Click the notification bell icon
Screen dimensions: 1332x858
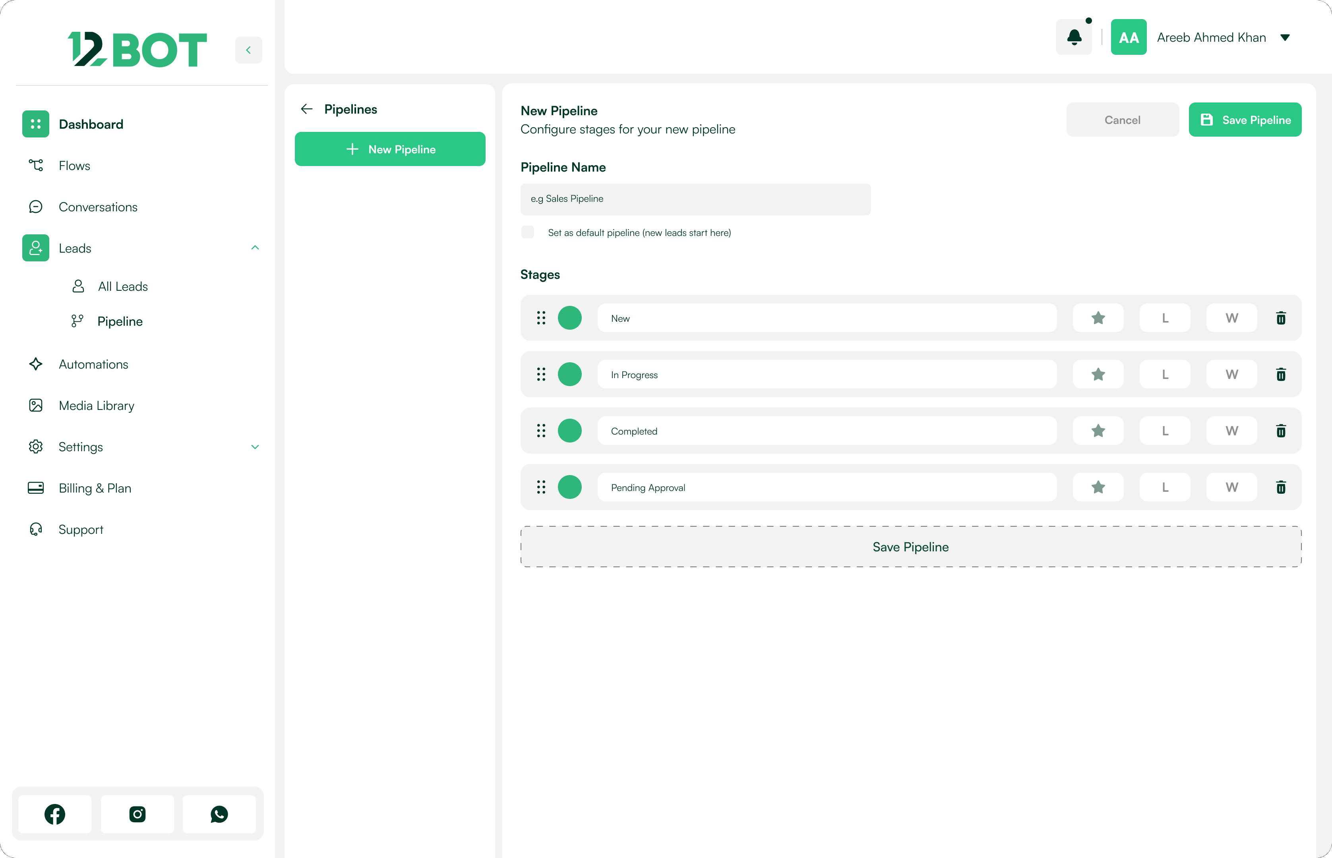1074,37
